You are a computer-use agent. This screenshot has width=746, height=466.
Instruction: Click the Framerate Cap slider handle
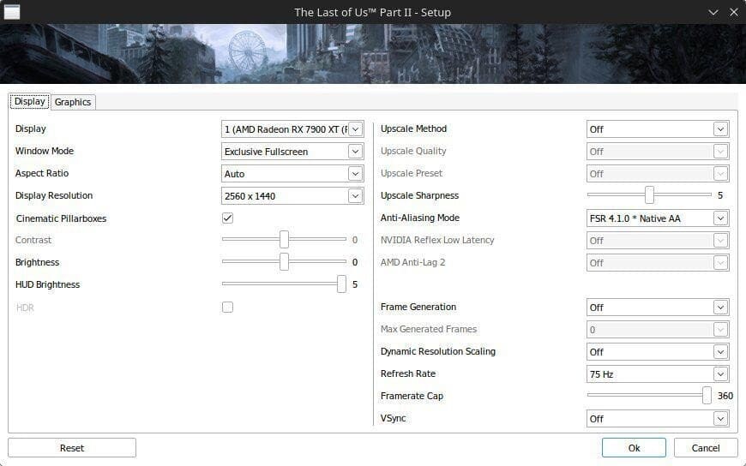click(707, 396)
